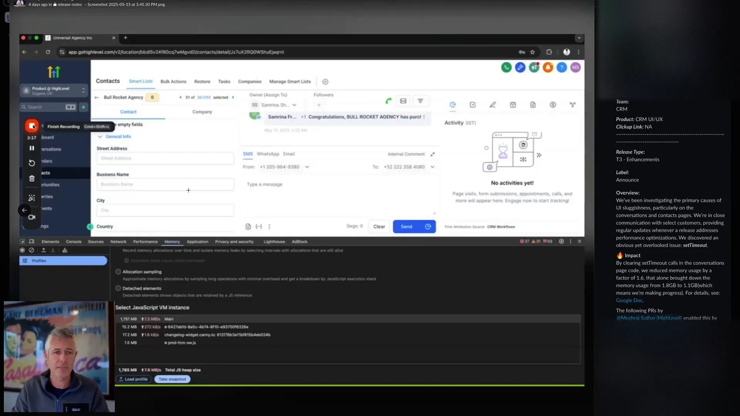
Task: Open the message more-options three dots
Action: point(269,226)
